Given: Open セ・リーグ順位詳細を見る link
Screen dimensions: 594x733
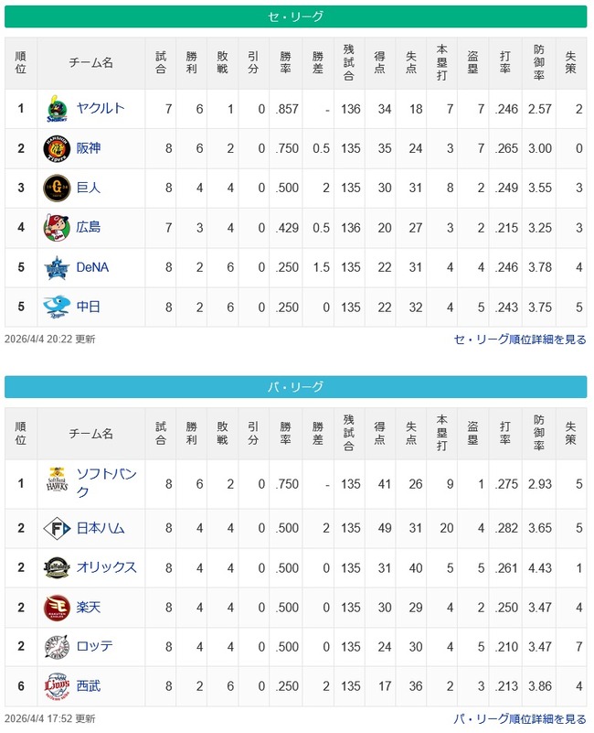Looking at the screenshot, I should [x=520, y=340].
